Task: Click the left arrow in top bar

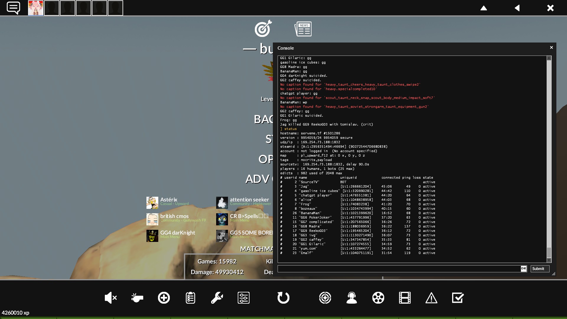Action: pyautogui.click(x=517, y=8)
